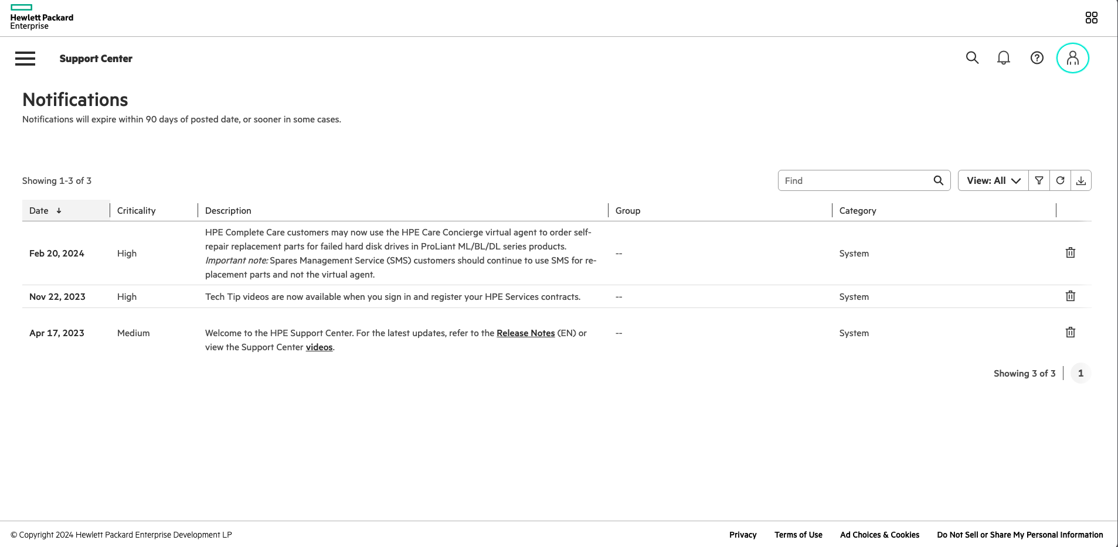Open the user profile avatar

pyautogui.click(x=1072, y=58)
